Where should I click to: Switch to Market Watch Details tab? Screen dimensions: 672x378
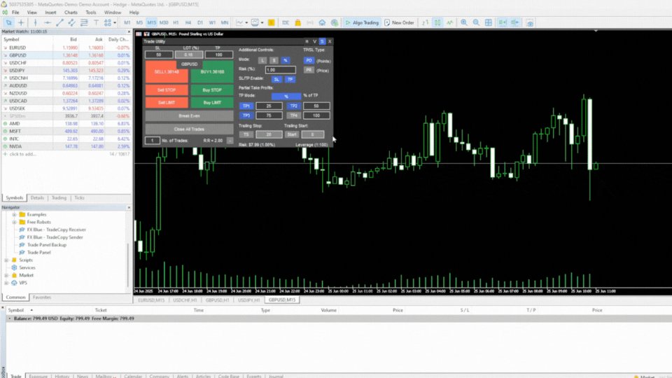[x=37, y=198]
